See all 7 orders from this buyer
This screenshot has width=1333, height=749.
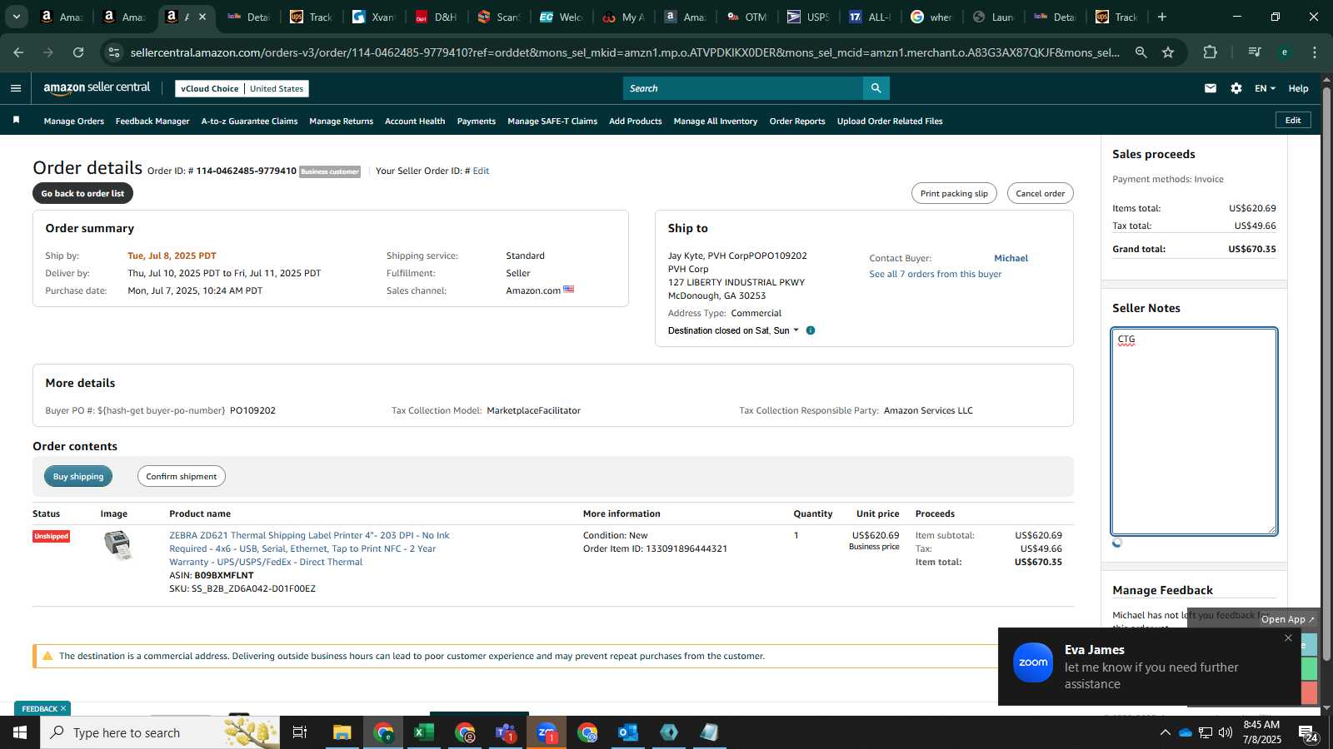click(x=935, y=274)
